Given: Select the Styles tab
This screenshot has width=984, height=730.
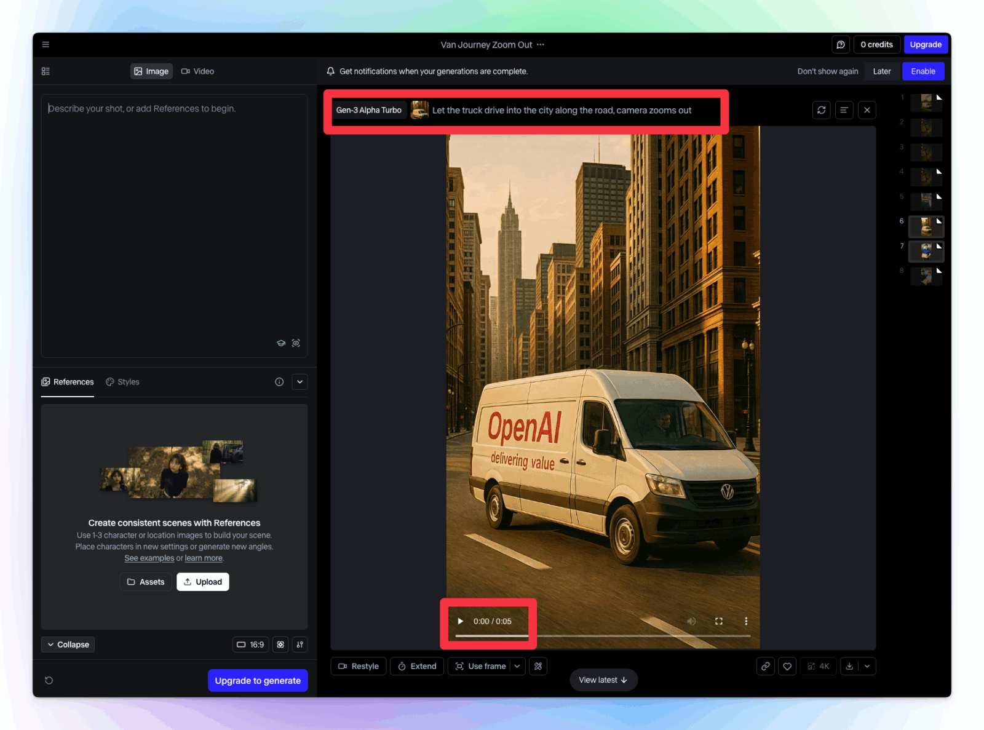Looking at the screenshot, I should [x=122, y=382].
